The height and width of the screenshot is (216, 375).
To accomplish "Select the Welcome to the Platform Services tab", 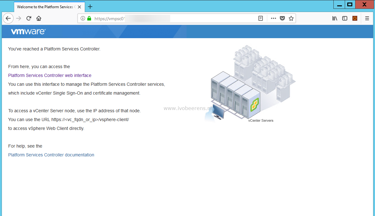I will pyautogui.click(x=49, y=7).
